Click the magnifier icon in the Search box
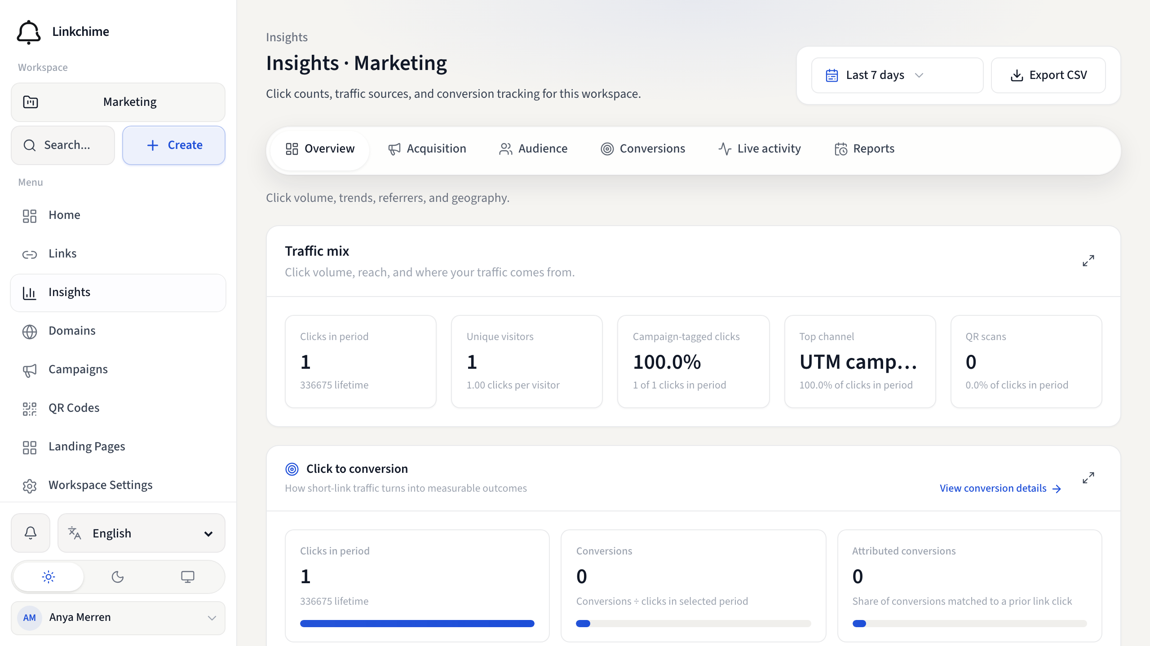Screen dimensions: 1150x646 click(30, 145)
